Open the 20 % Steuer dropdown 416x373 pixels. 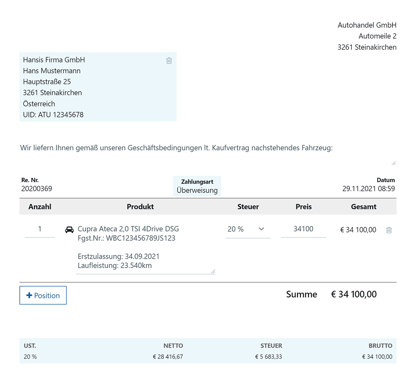[x=248, y=229]
